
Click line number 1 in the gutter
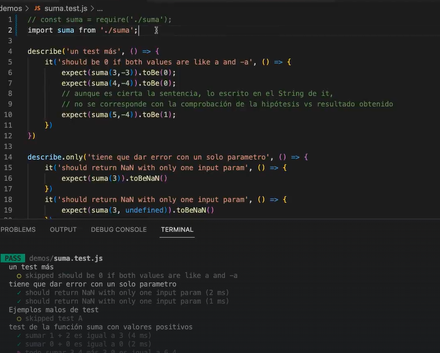click(x=10, y=20)
